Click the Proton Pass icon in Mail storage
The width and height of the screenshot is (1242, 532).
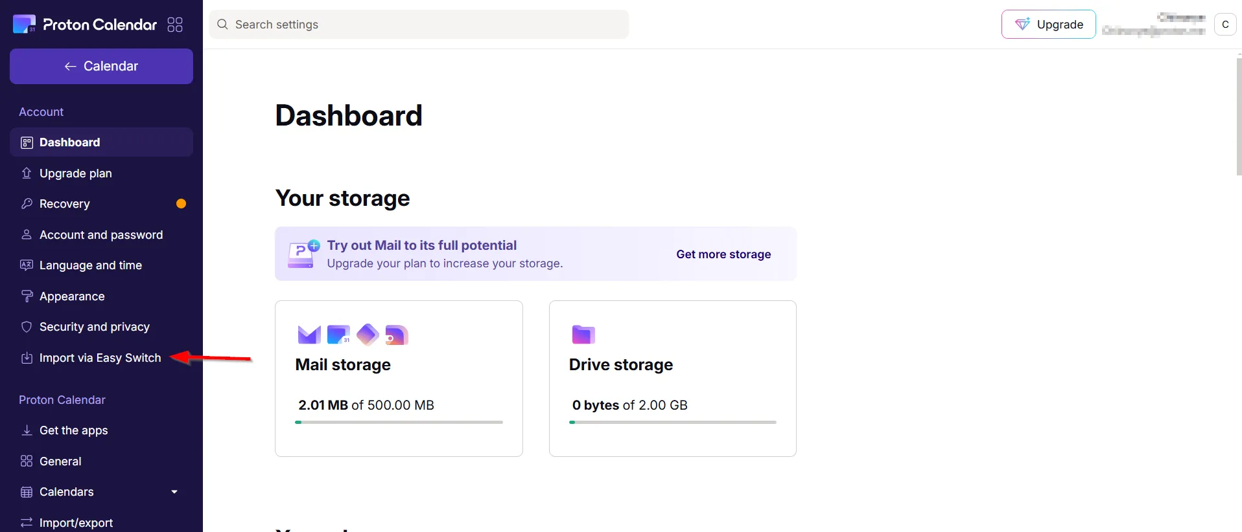click(368, 335)
